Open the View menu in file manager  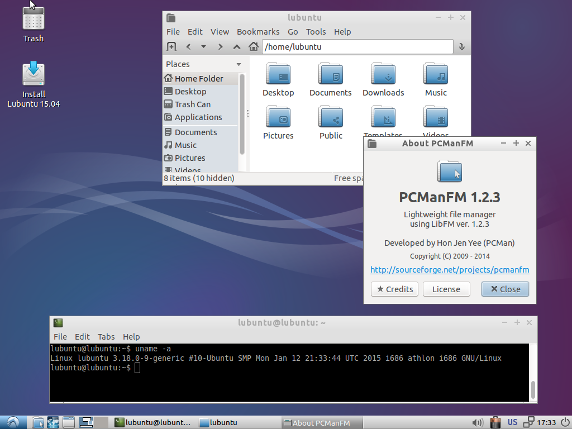(220, 32)
